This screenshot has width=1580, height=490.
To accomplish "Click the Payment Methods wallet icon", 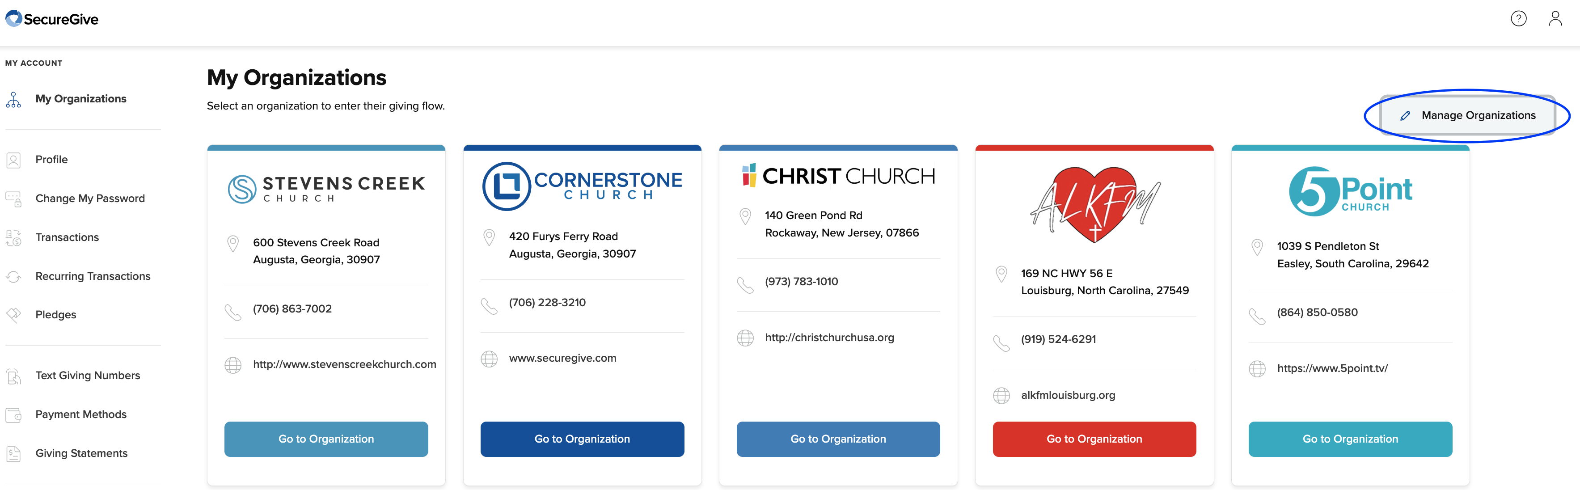I will click(x=13, y=415).
